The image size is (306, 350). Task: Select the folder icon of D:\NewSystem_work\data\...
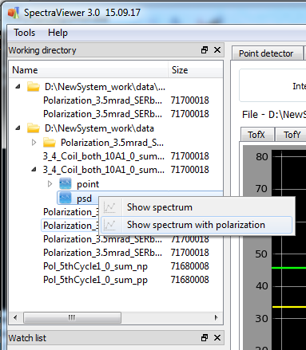click(34, 87)
